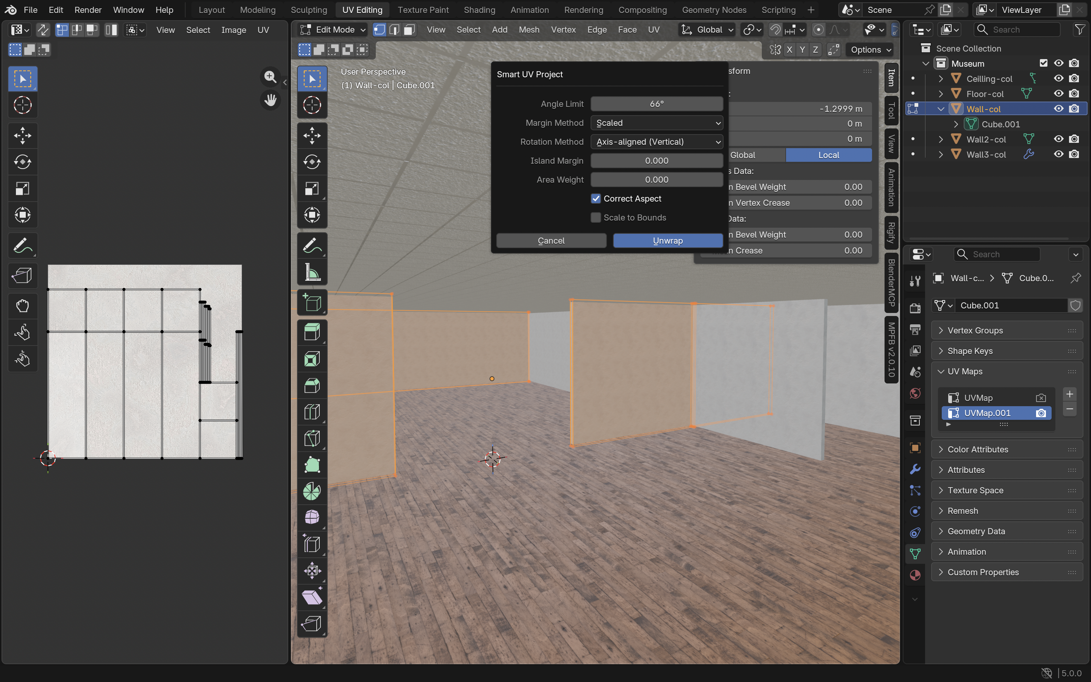Open the Mesh menu in viewport header
This screenshot has height=682, width=1091.
[528, 30]
